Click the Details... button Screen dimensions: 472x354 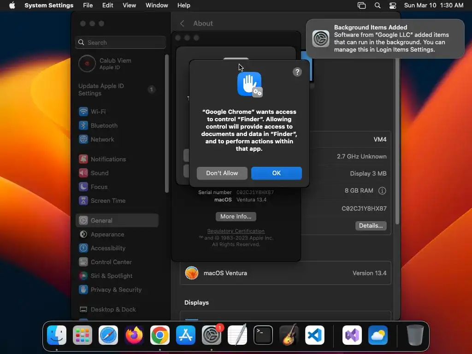[x=371, y=225]
